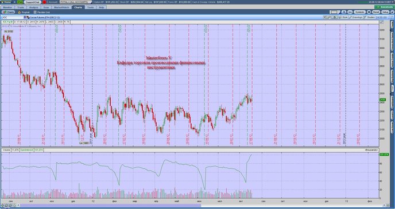This screenshot has height=209, width=395.
Task: Expand the symbol selector arrow
Action: (25, 17)
